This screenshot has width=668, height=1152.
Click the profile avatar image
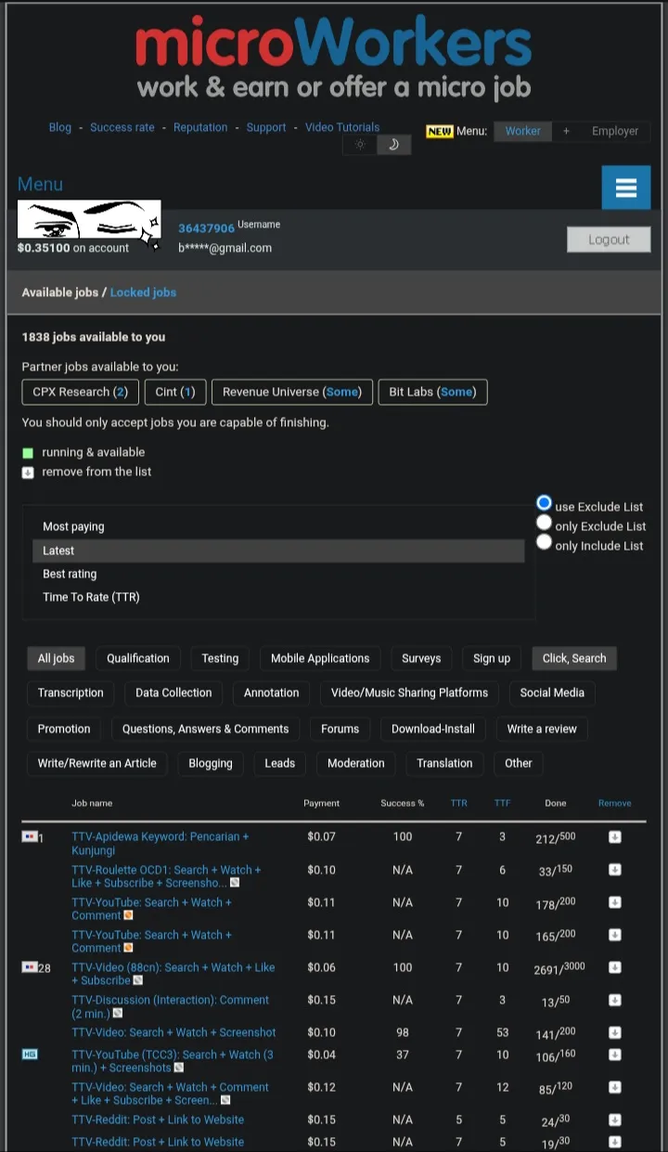click(x=89, y=220)
